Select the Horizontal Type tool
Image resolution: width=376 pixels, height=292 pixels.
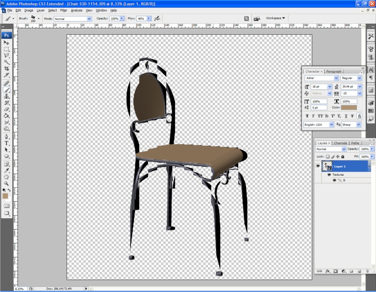(6, 143)
